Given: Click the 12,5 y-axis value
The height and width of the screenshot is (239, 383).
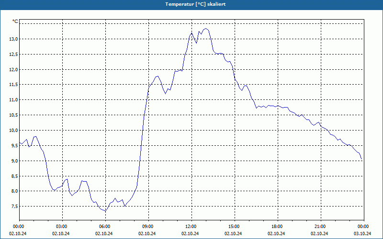Looking at the screenshot, I should [13, 54].
